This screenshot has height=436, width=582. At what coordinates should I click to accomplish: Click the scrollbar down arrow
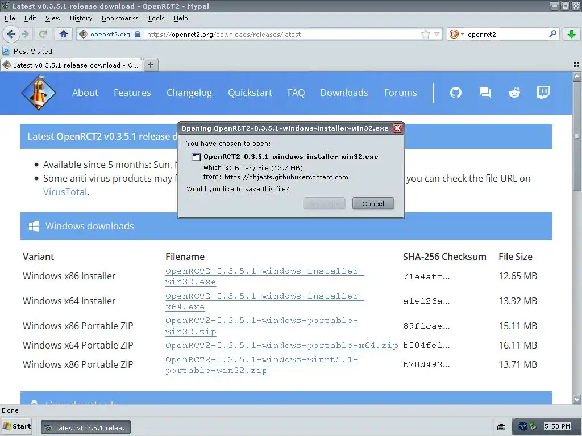click(577, 399)
